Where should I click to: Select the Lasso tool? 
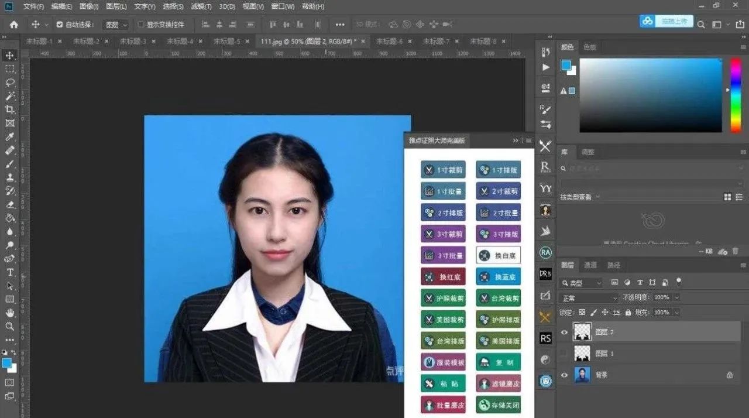point(10,83)
